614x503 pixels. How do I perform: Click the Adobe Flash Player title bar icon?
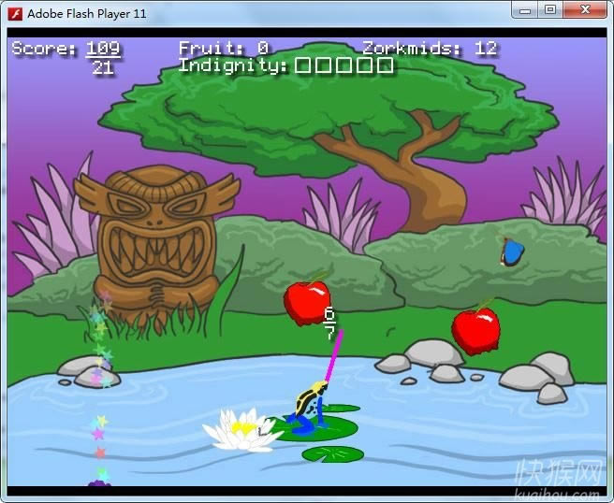(x=14, y=13)
